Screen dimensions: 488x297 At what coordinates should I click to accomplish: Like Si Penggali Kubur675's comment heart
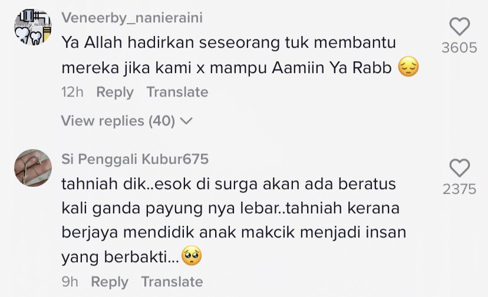click(459, 168)
